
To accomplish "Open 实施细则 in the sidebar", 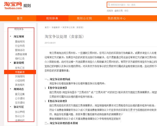I will coord(20,76).
